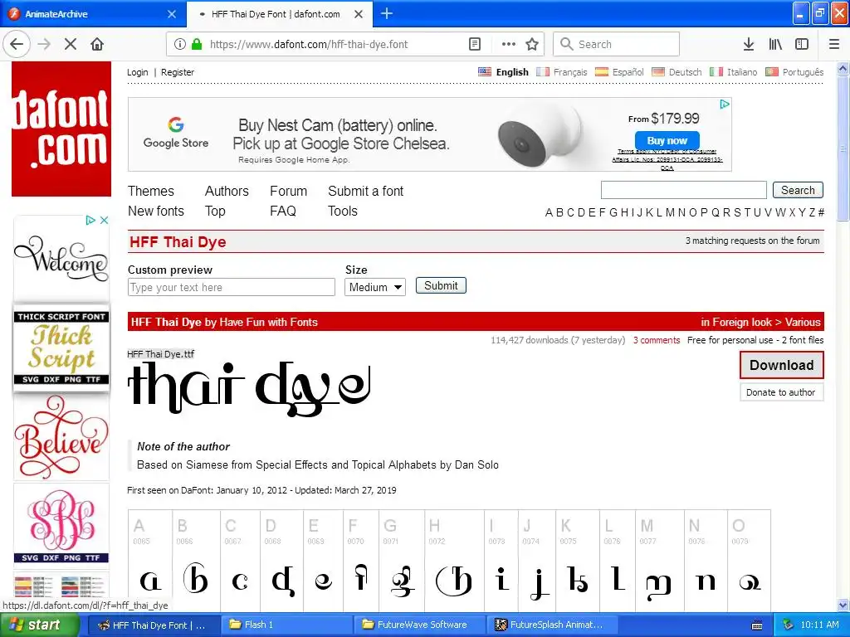Focus the Custom preview text field

click(232, 287)
